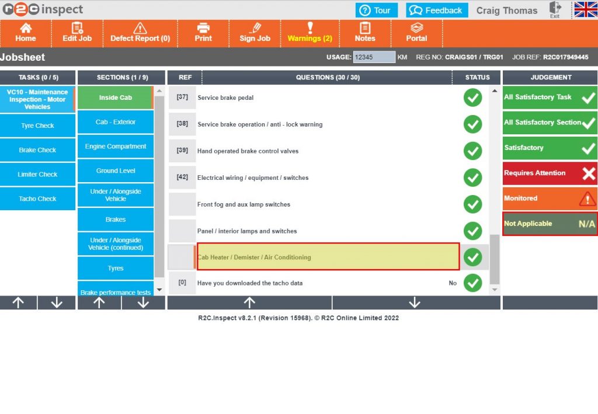Go to the Portal
Screen dimensions: 598x414
(416, 33)
